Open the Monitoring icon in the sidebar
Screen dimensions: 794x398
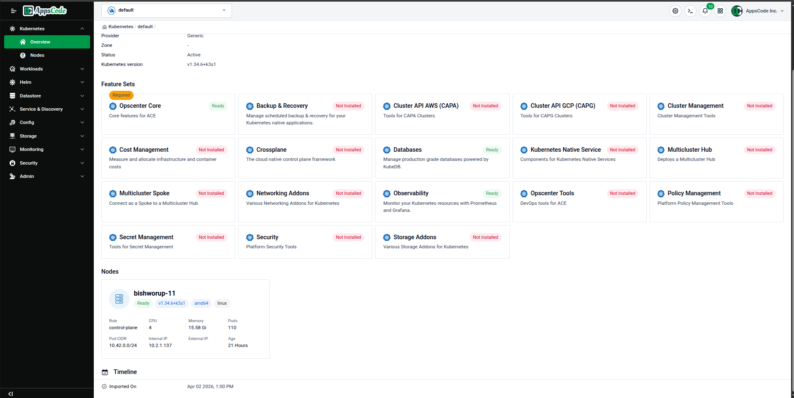[x=12, y=149]
